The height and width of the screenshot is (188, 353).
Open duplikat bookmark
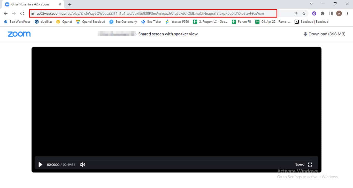(x=43, y=22)
